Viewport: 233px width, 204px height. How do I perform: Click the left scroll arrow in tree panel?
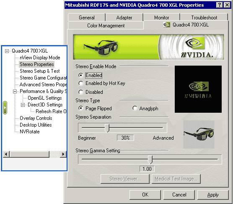tap(6, 154)
